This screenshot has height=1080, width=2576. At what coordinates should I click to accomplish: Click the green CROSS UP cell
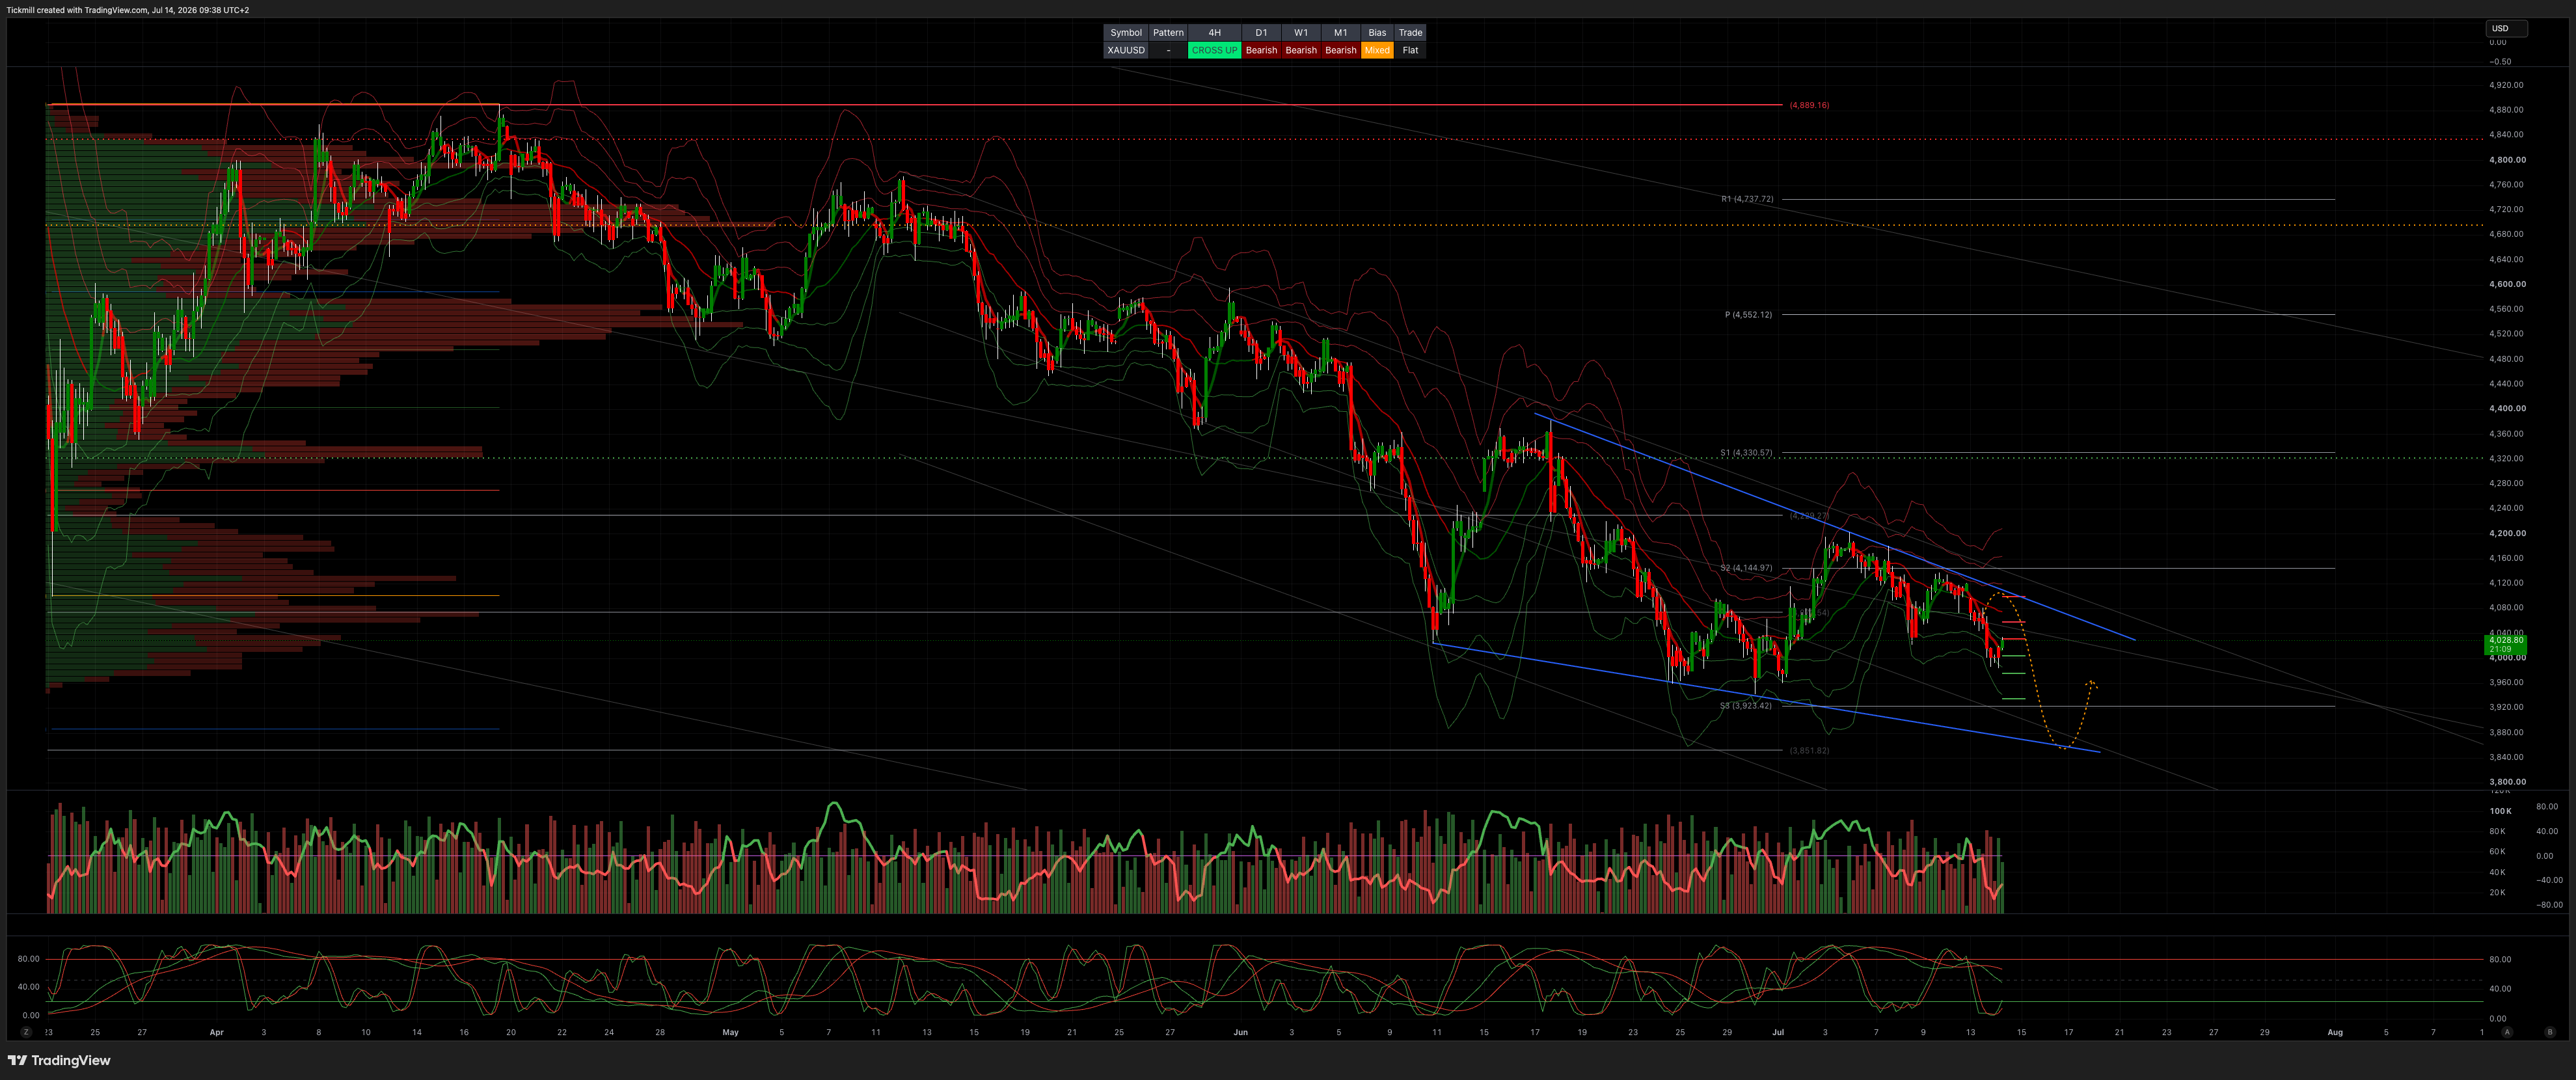1214,50
